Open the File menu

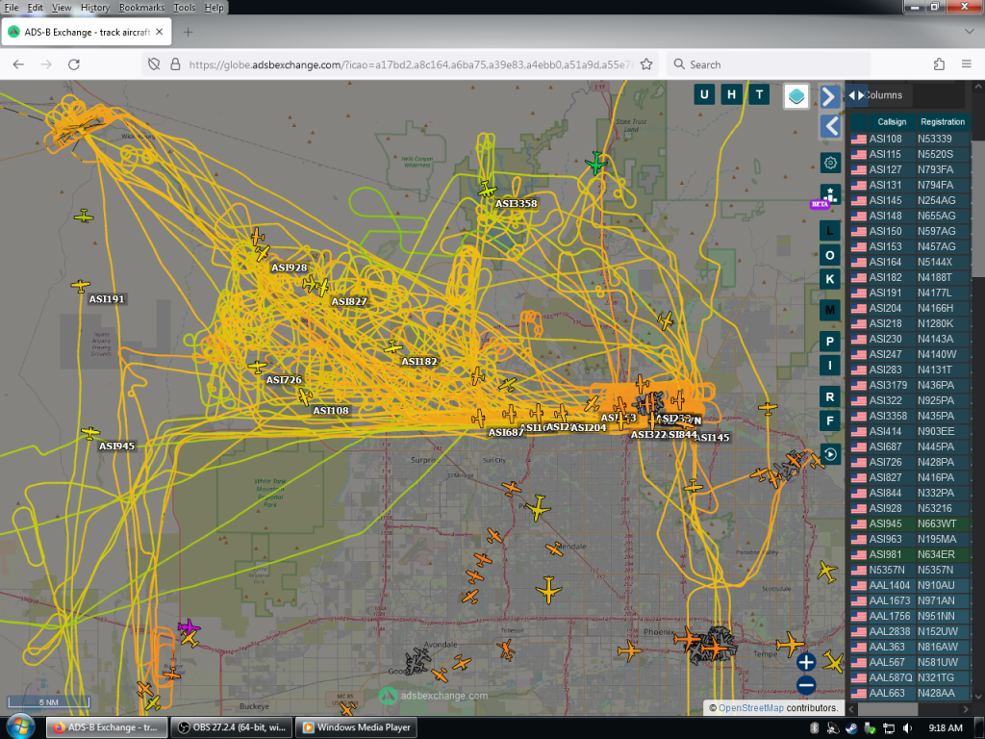(12, 8)
